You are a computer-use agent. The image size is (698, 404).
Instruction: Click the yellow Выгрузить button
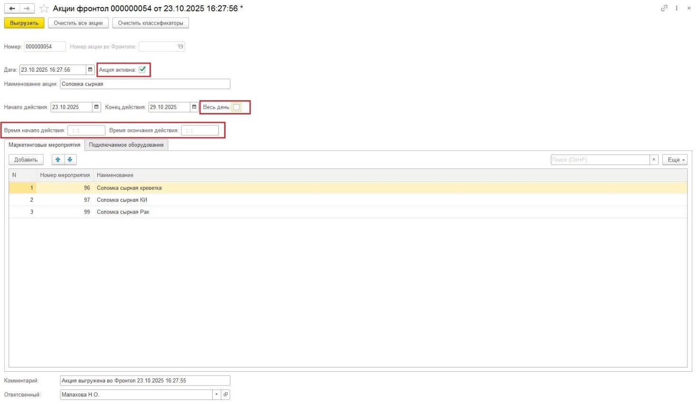(24, 23)
